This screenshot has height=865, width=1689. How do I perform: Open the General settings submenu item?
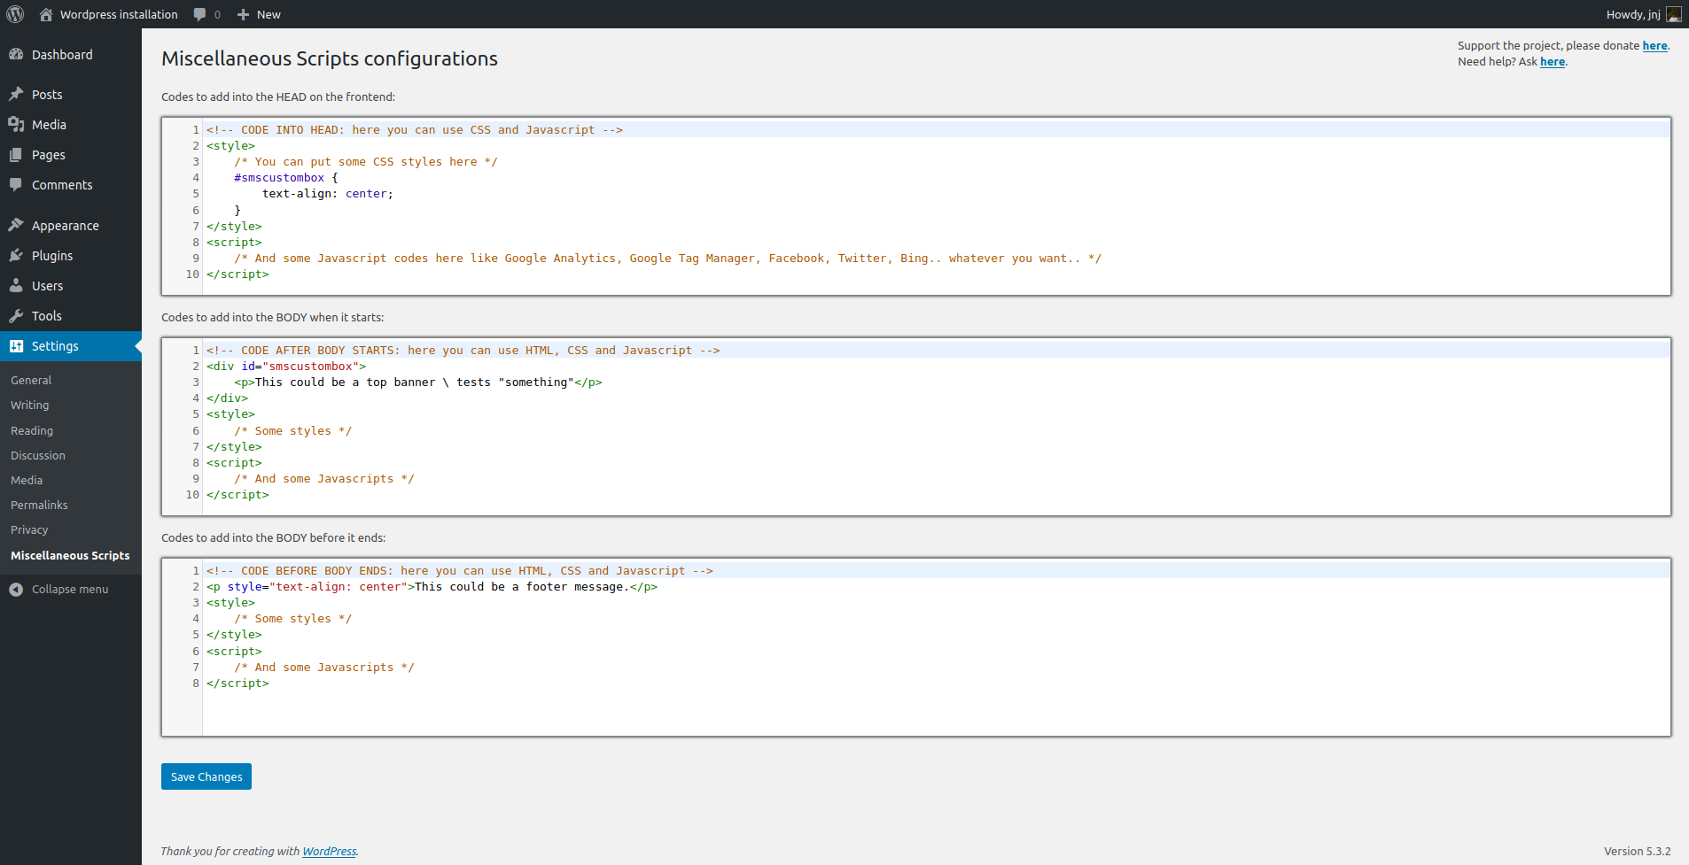(x=31, y=380)
